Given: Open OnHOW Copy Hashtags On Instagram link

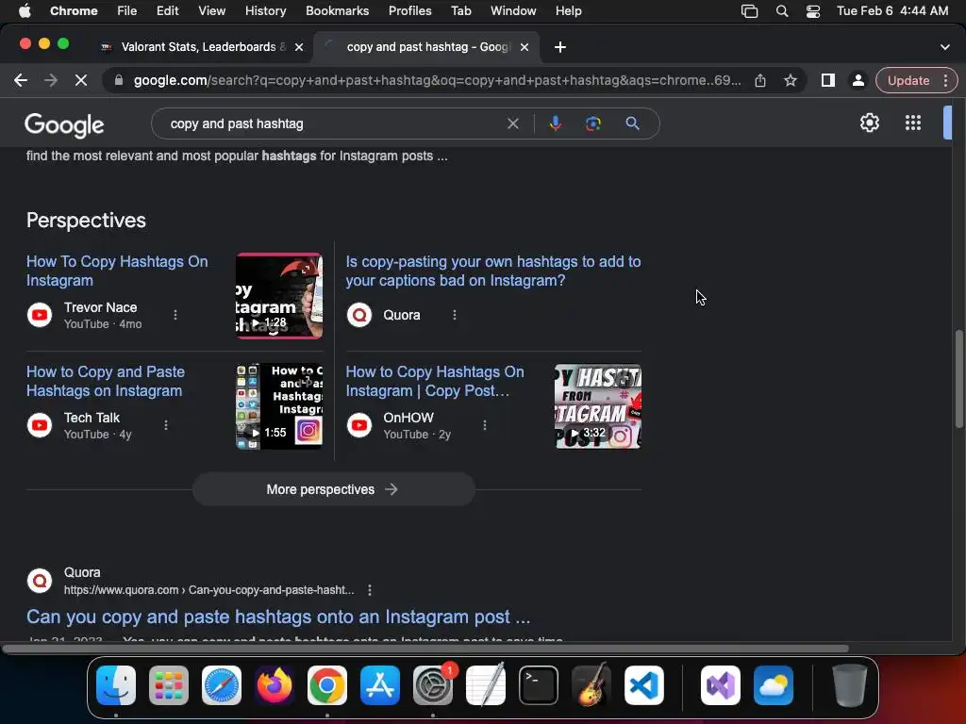Looking at the screenshot, I should (435, 381).
